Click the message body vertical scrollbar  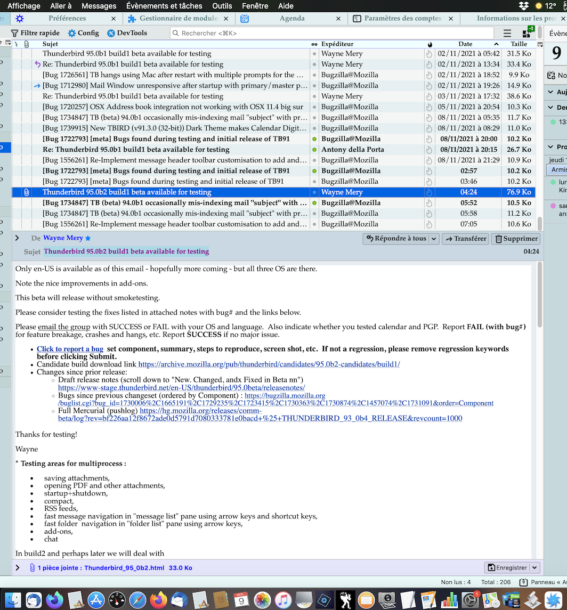coord(540,295)
